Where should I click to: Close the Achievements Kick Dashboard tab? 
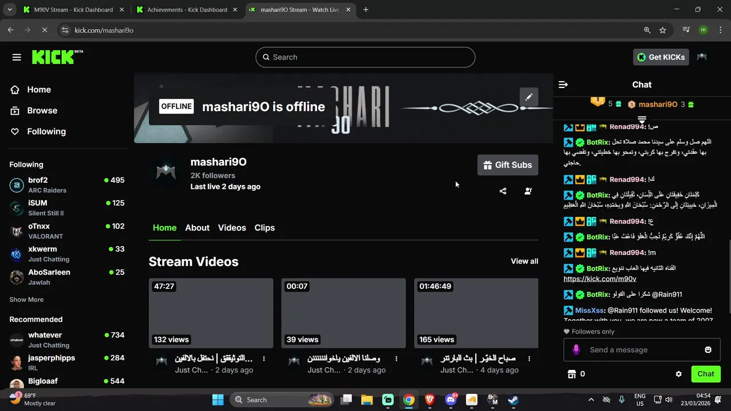point(234,10)
